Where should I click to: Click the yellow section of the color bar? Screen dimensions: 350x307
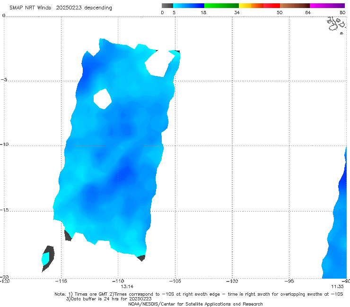pos(245,6)
